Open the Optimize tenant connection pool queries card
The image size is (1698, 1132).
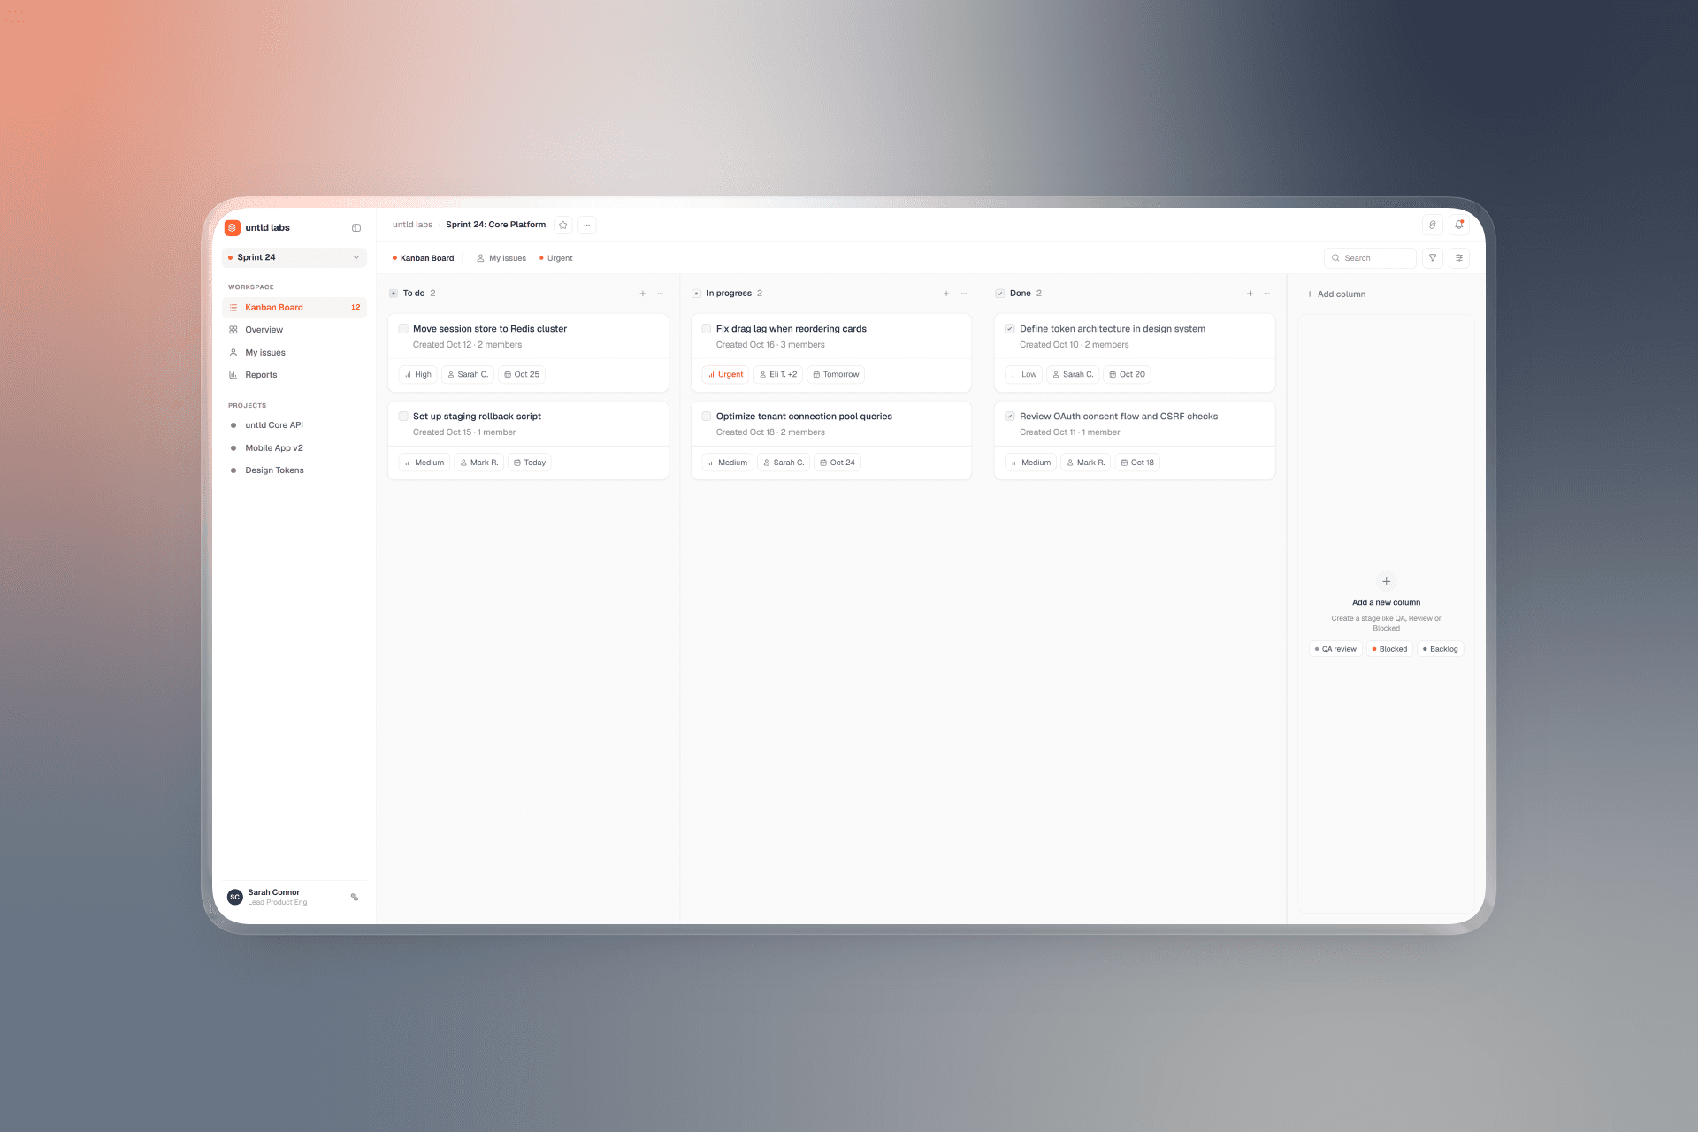coord(831,440)
